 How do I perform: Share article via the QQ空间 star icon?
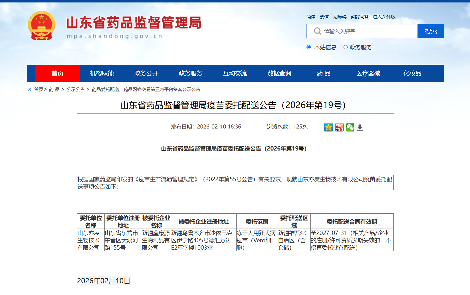(x=328, y=127)
